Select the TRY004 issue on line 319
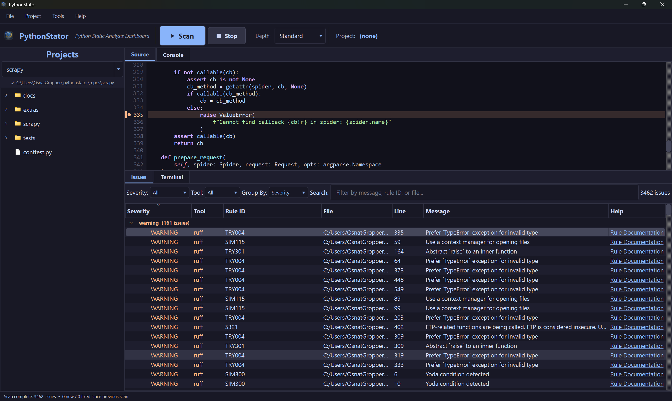The height and width of the screenshot is (401, 672). (395, 355)
